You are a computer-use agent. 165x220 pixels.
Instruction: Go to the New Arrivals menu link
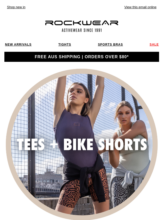pyautogui.click(x=18, y=45)
